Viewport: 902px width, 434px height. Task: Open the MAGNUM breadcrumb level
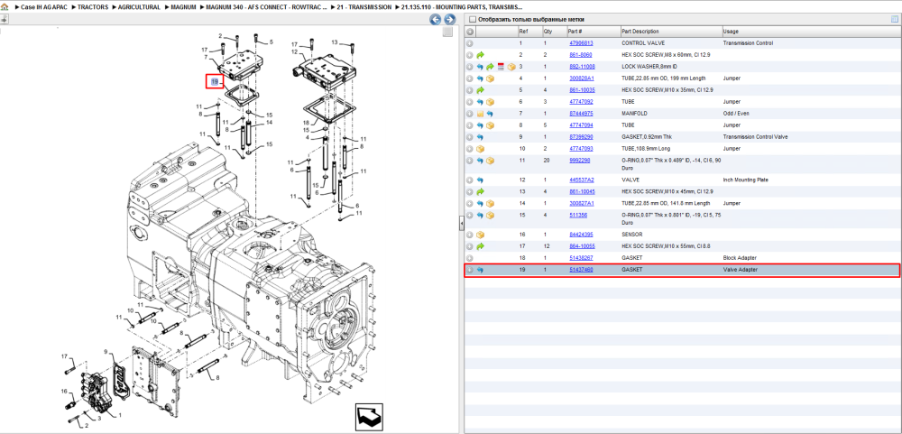pos(183,7)
